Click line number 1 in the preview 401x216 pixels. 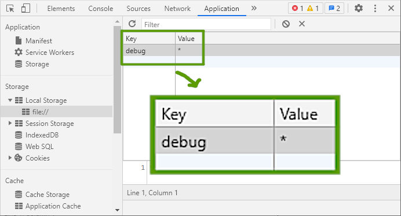coord(143,167)
